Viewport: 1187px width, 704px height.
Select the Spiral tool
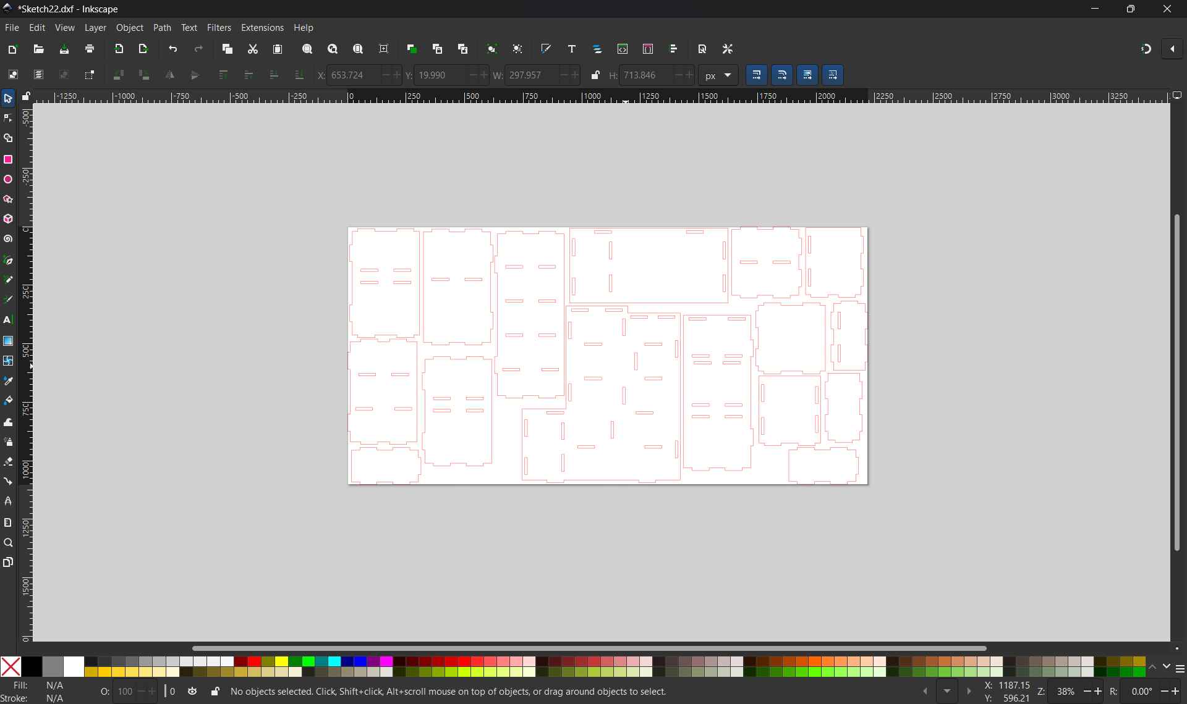click(8, 239)
